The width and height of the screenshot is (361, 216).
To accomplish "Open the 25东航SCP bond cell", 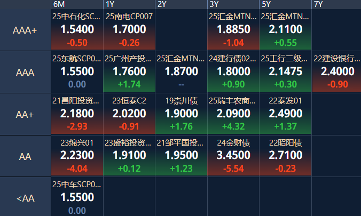I will [x=77, y=72].
